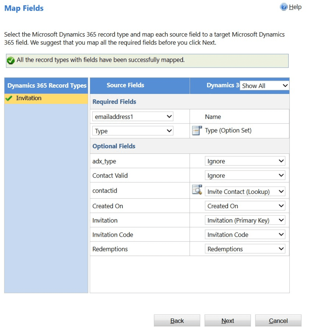This screenshot has width=309, height=331.
Task: Click the Type Option Set icon
Action: pos(197,131)
